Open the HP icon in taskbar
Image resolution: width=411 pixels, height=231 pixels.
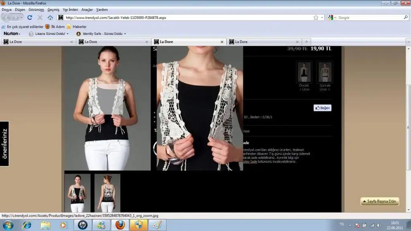tap(83, 225)
